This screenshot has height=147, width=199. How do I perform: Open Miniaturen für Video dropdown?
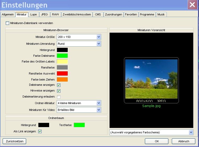coord(98,110)
